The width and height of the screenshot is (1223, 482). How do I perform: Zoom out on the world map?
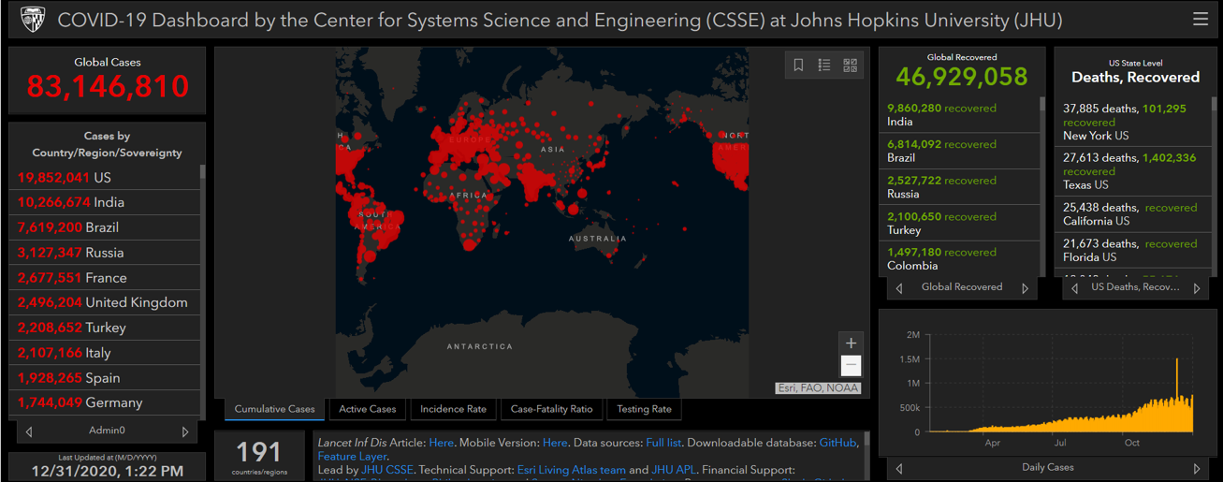[x=851, y=366]
